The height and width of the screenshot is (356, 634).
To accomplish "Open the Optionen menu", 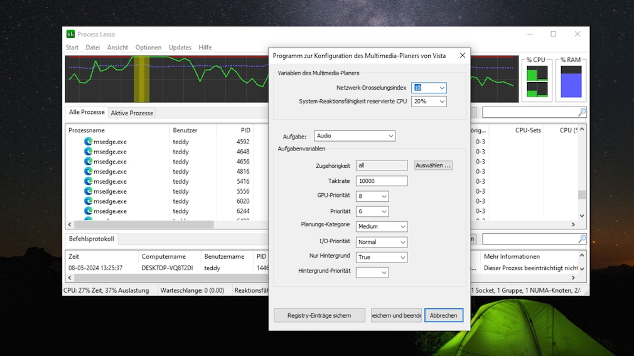I will [x=148, y=47].
